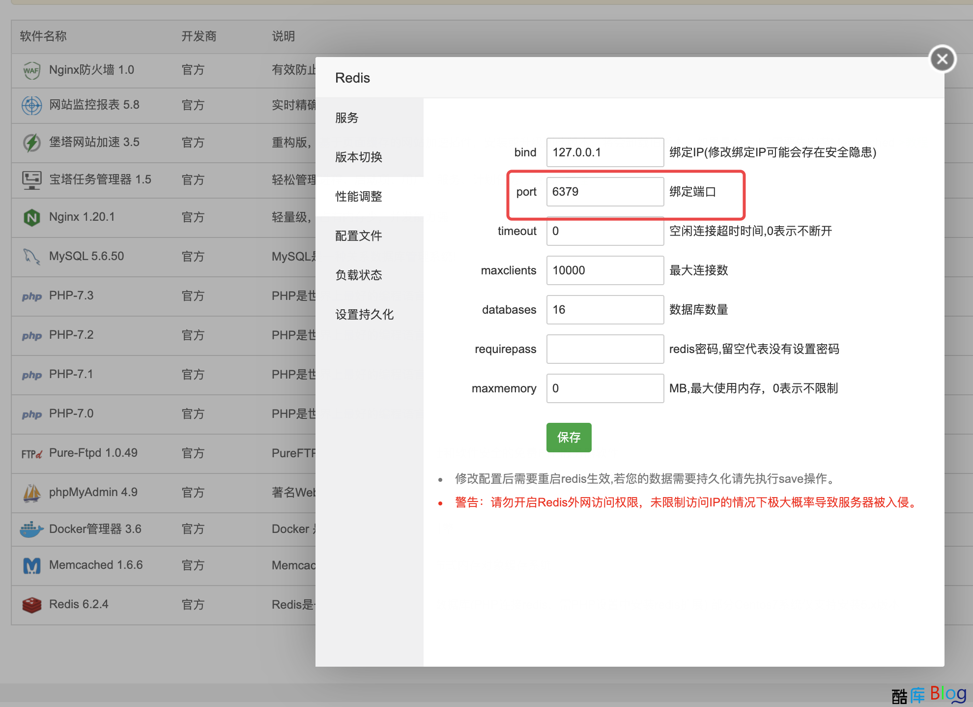Click the MySQL 5.6.50 dolphin icon
The width and height of the screenshot is (973, 707).
(31, 256)
